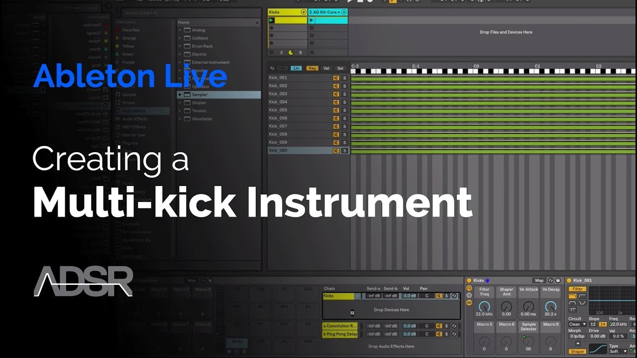Image resolution: width=637 pixels, height=358 pixels.
Task: Select External Instrument in browser list
Action: point(211,63)
